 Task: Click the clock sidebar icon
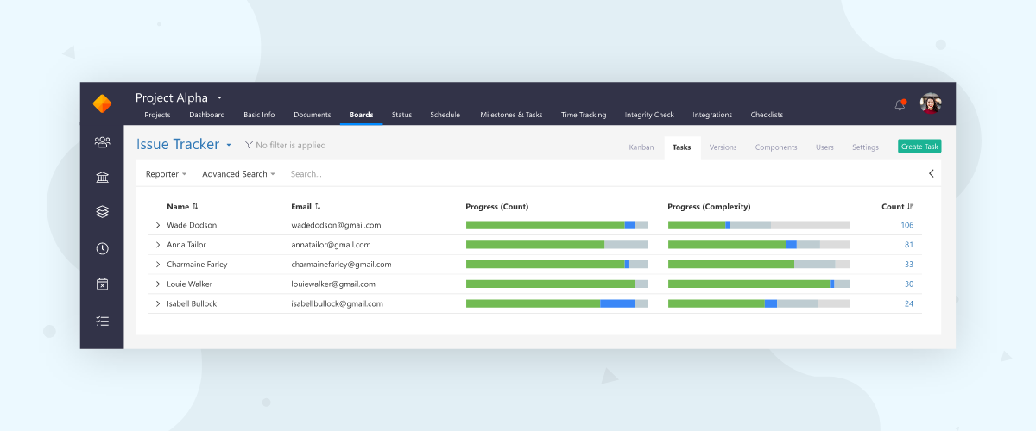(x=102, y=248)
